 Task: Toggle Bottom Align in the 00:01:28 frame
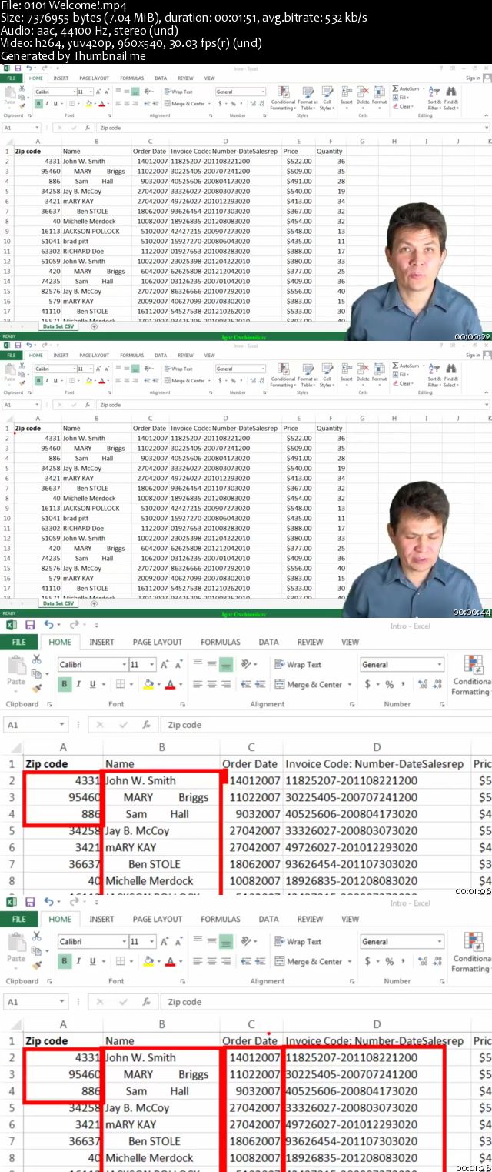click(x=226, y=941)
